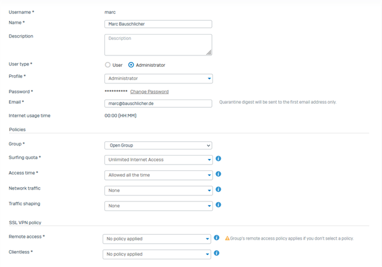This screenshot has height=267, width=382.
Task: Focus the Description text area
Action: pos(158,45)
